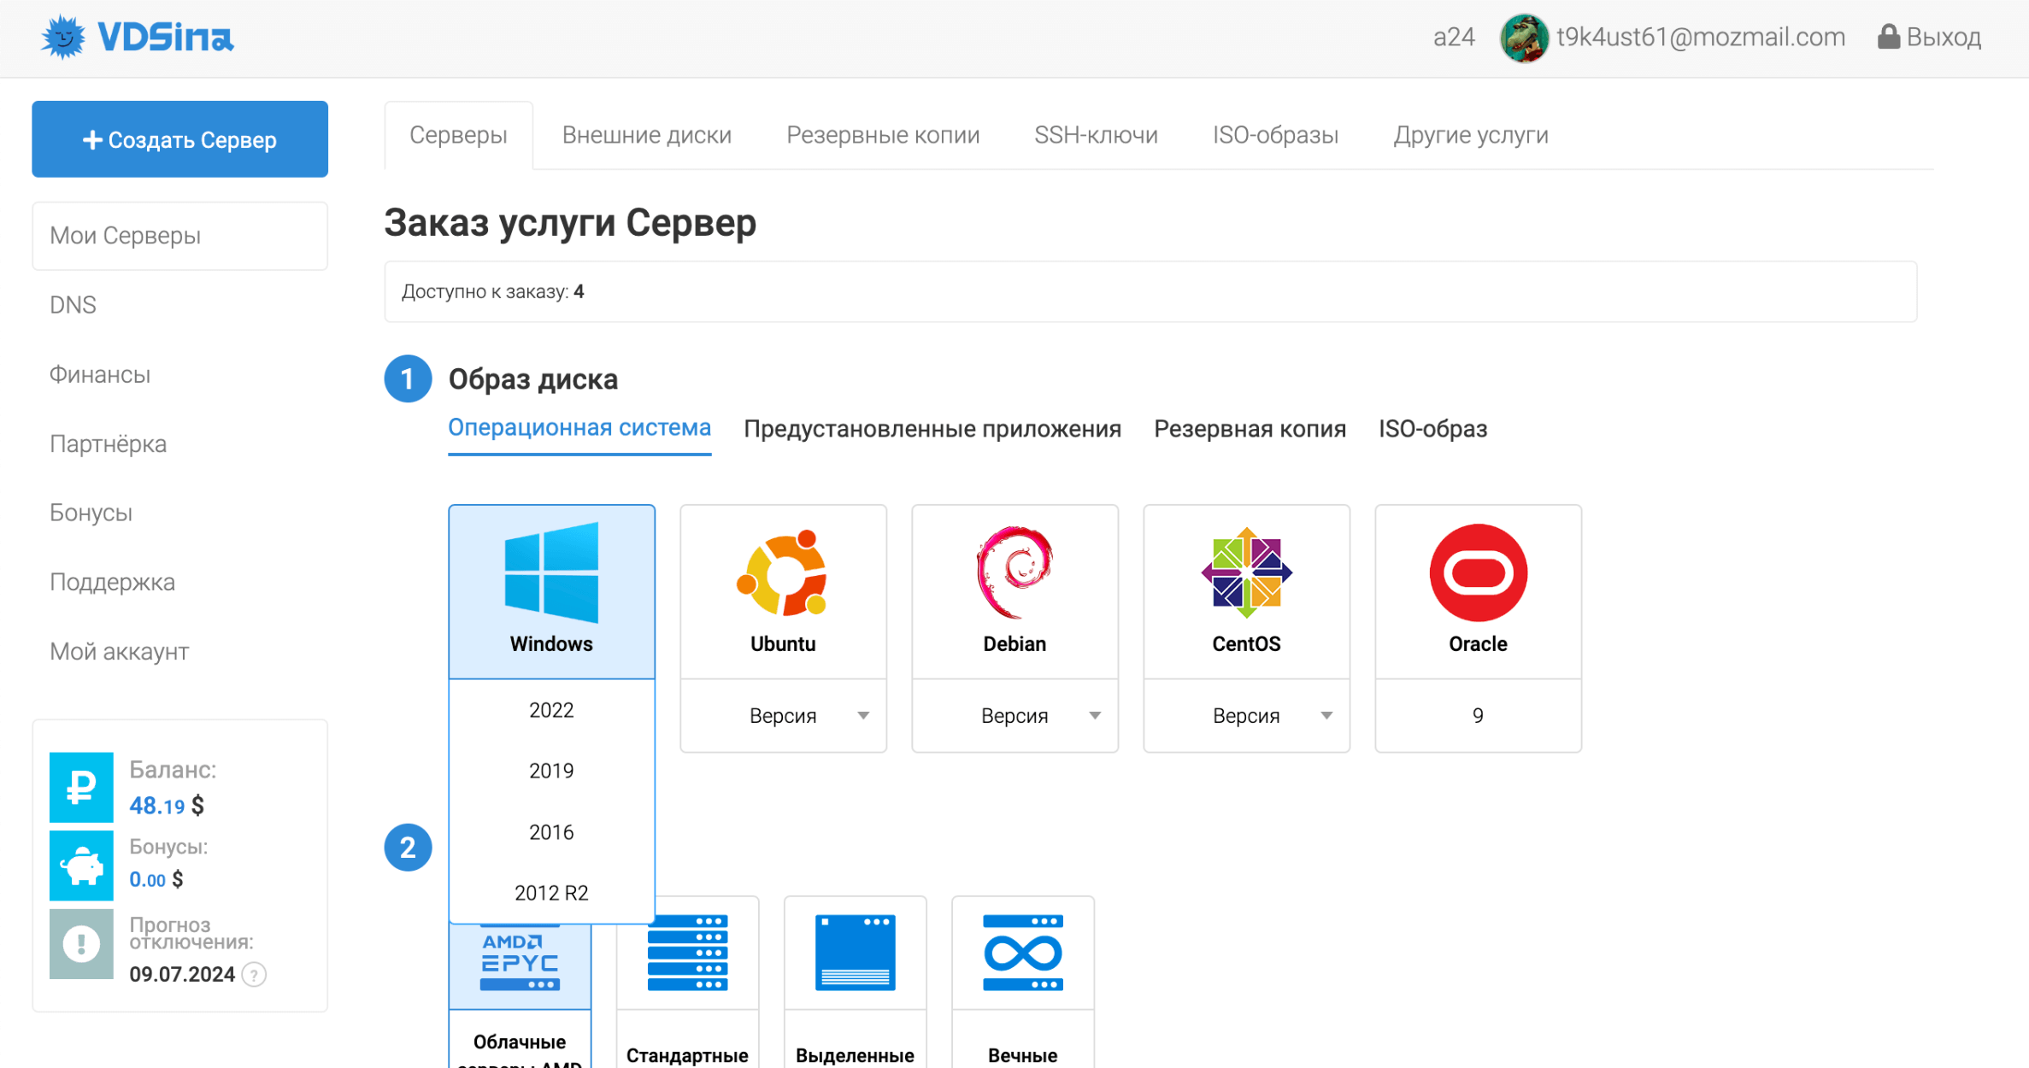Screen dimensions: 2029x1068
Task: Click the VDSina logo
Action: [137, 38]
